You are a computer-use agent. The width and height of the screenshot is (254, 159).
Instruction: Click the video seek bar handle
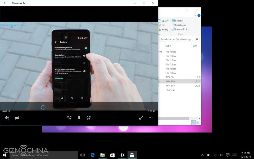[x=43, y=107]
